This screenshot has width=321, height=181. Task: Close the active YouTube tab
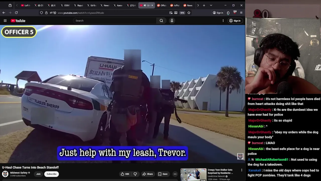[152, 5]
